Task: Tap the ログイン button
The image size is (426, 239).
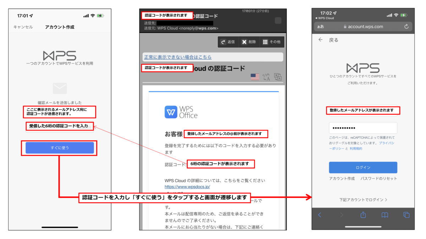Action: coord(363,167)
